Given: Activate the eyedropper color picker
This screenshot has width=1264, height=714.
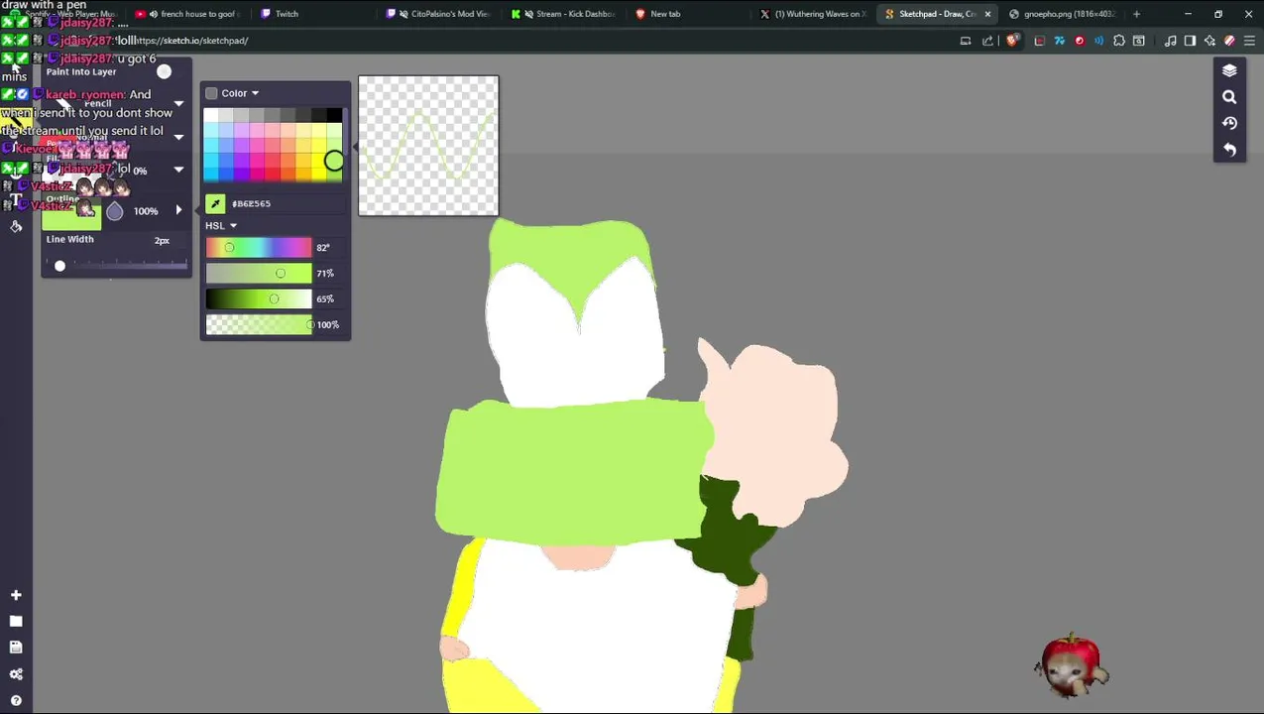Looking at the screenshot, I should pyautogui.click(x=215, y=203).
